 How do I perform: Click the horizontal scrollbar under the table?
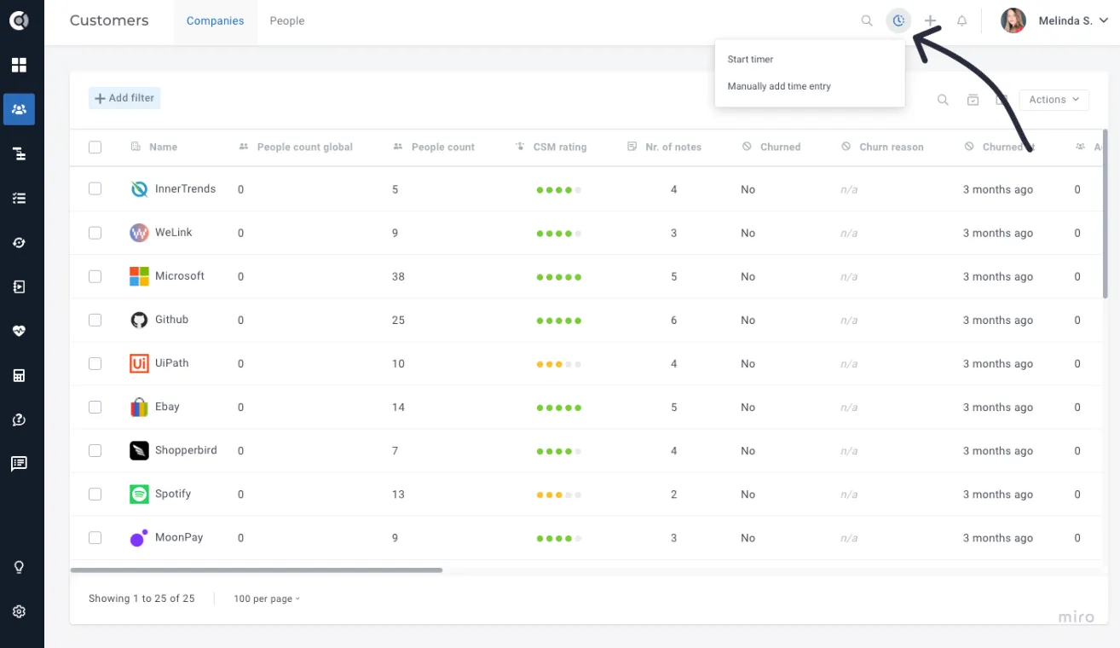(257, 570)
